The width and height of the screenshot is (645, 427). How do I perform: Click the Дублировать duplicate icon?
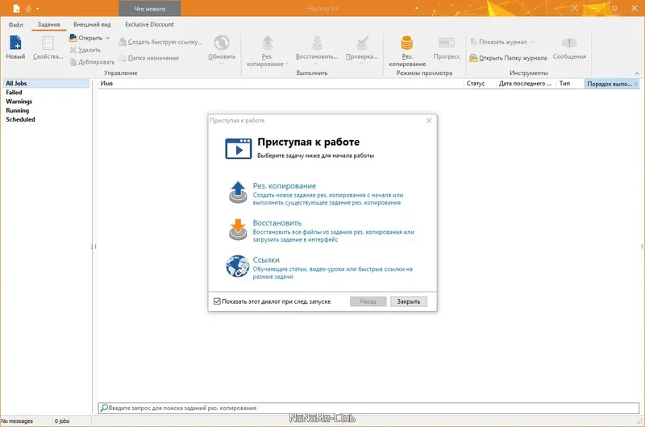click(x=73, y=62)
